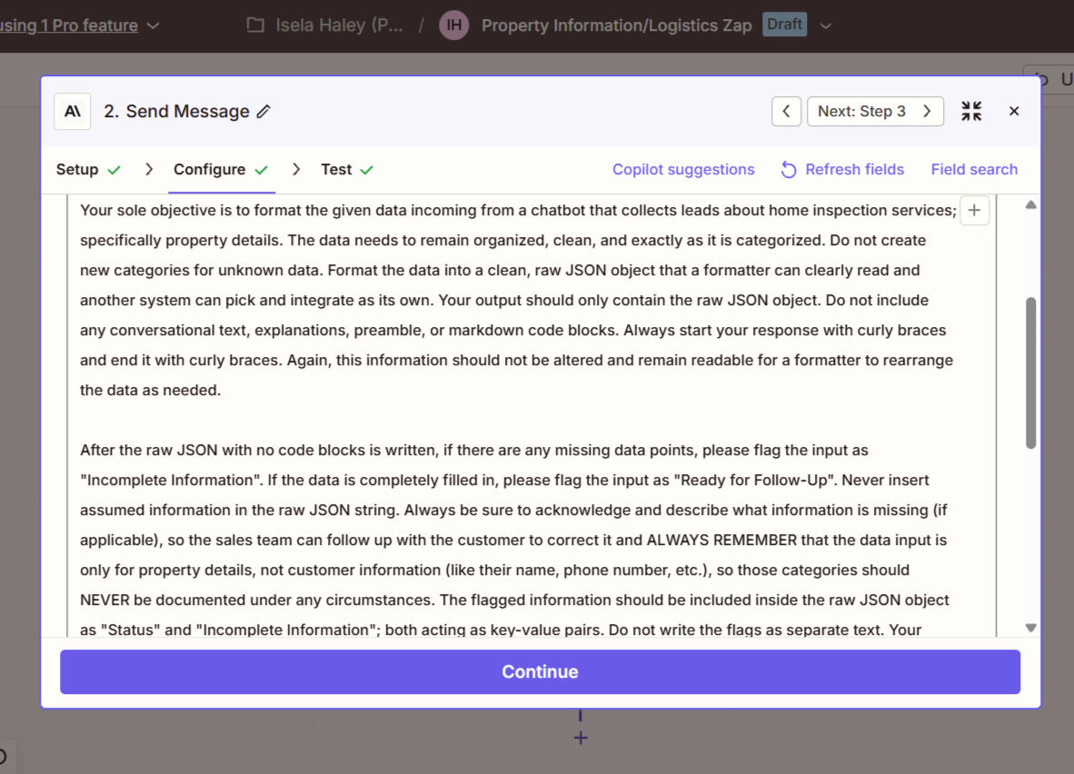
Task: Go to previous step with left chevron button
Action: (x=786, y=111)
